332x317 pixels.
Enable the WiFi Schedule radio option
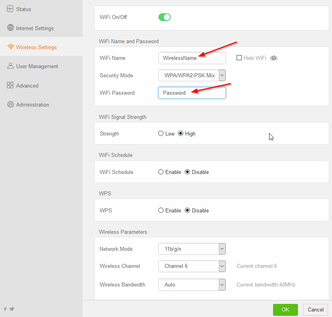click(x=161, y=172)
